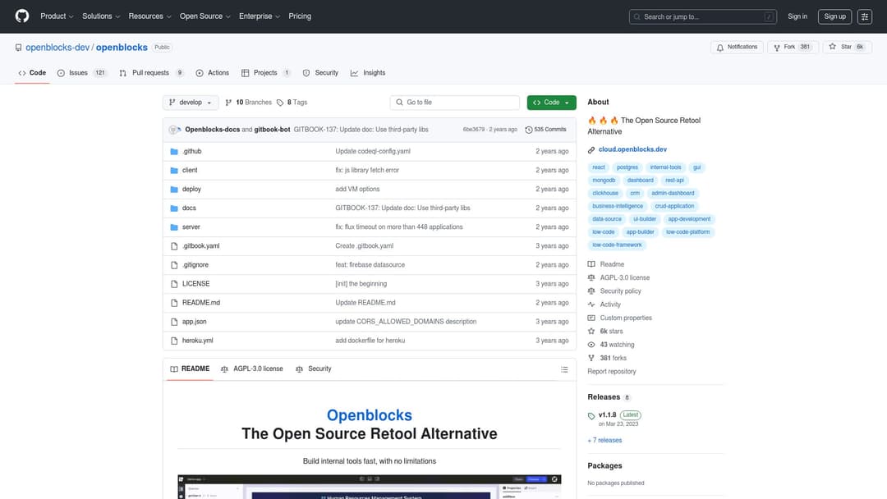
Task: Select the README tab
Action: pos(190,369)
